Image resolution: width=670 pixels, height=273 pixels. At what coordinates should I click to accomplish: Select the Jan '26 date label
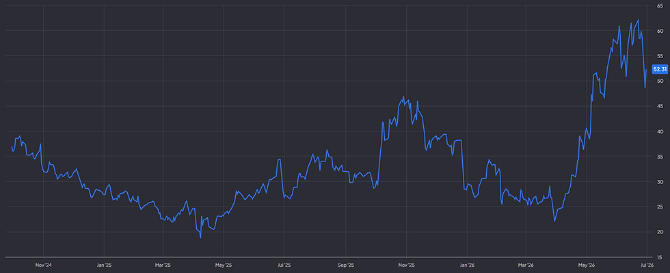(466, 265)
